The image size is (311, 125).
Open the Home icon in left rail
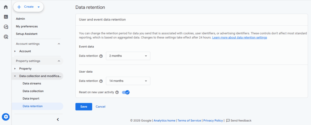(x=6, y=7)
